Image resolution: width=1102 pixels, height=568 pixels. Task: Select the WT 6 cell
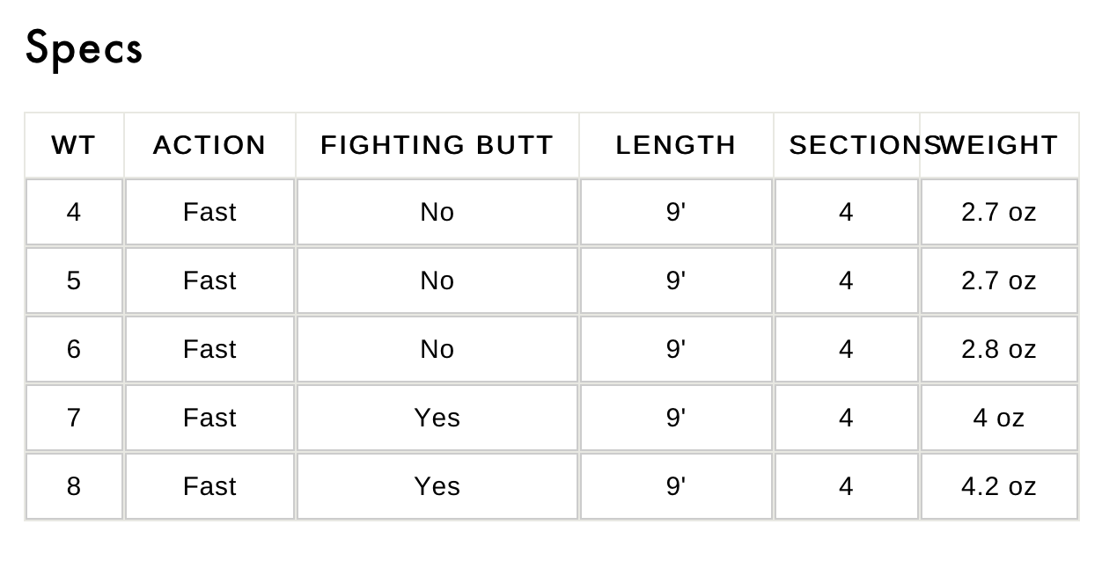(74, 349)
